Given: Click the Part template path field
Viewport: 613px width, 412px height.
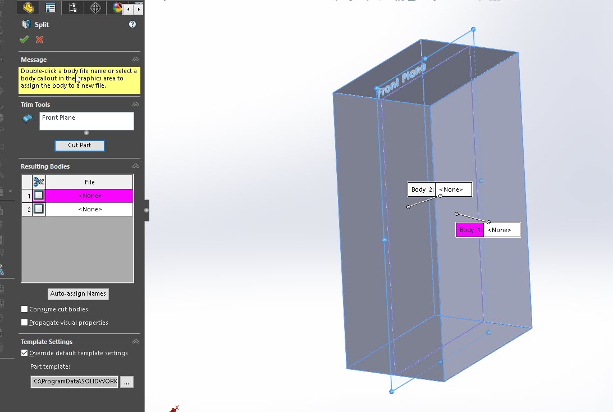Looking at the screenshot, I should coord(74,382).
